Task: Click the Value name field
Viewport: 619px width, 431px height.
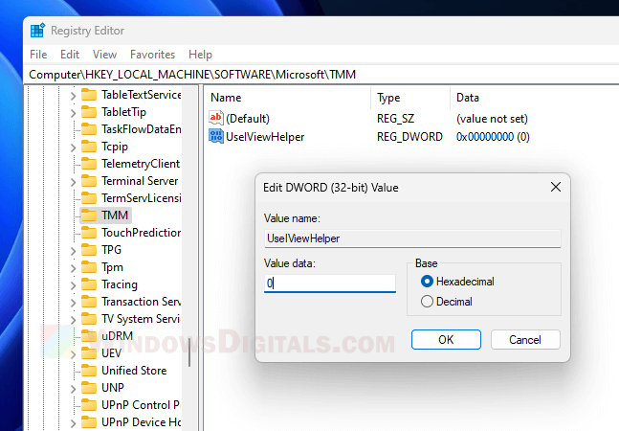Action: [x=412, y=238]
